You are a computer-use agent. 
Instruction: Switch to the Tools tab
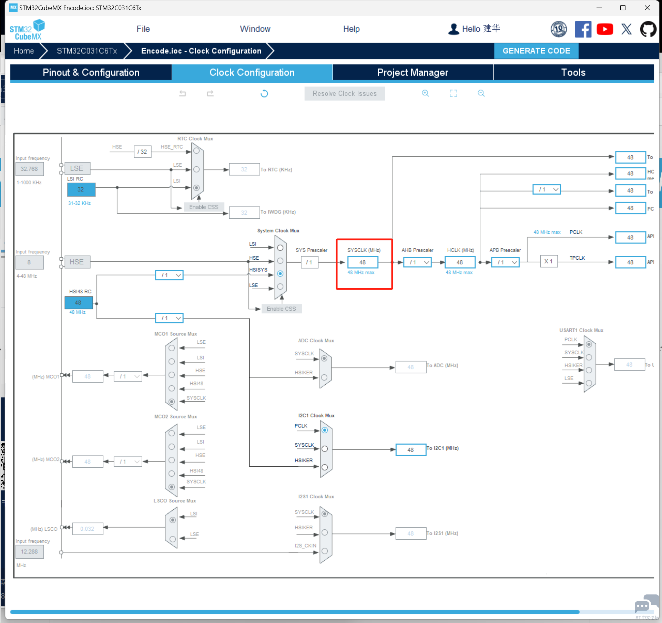573,72
